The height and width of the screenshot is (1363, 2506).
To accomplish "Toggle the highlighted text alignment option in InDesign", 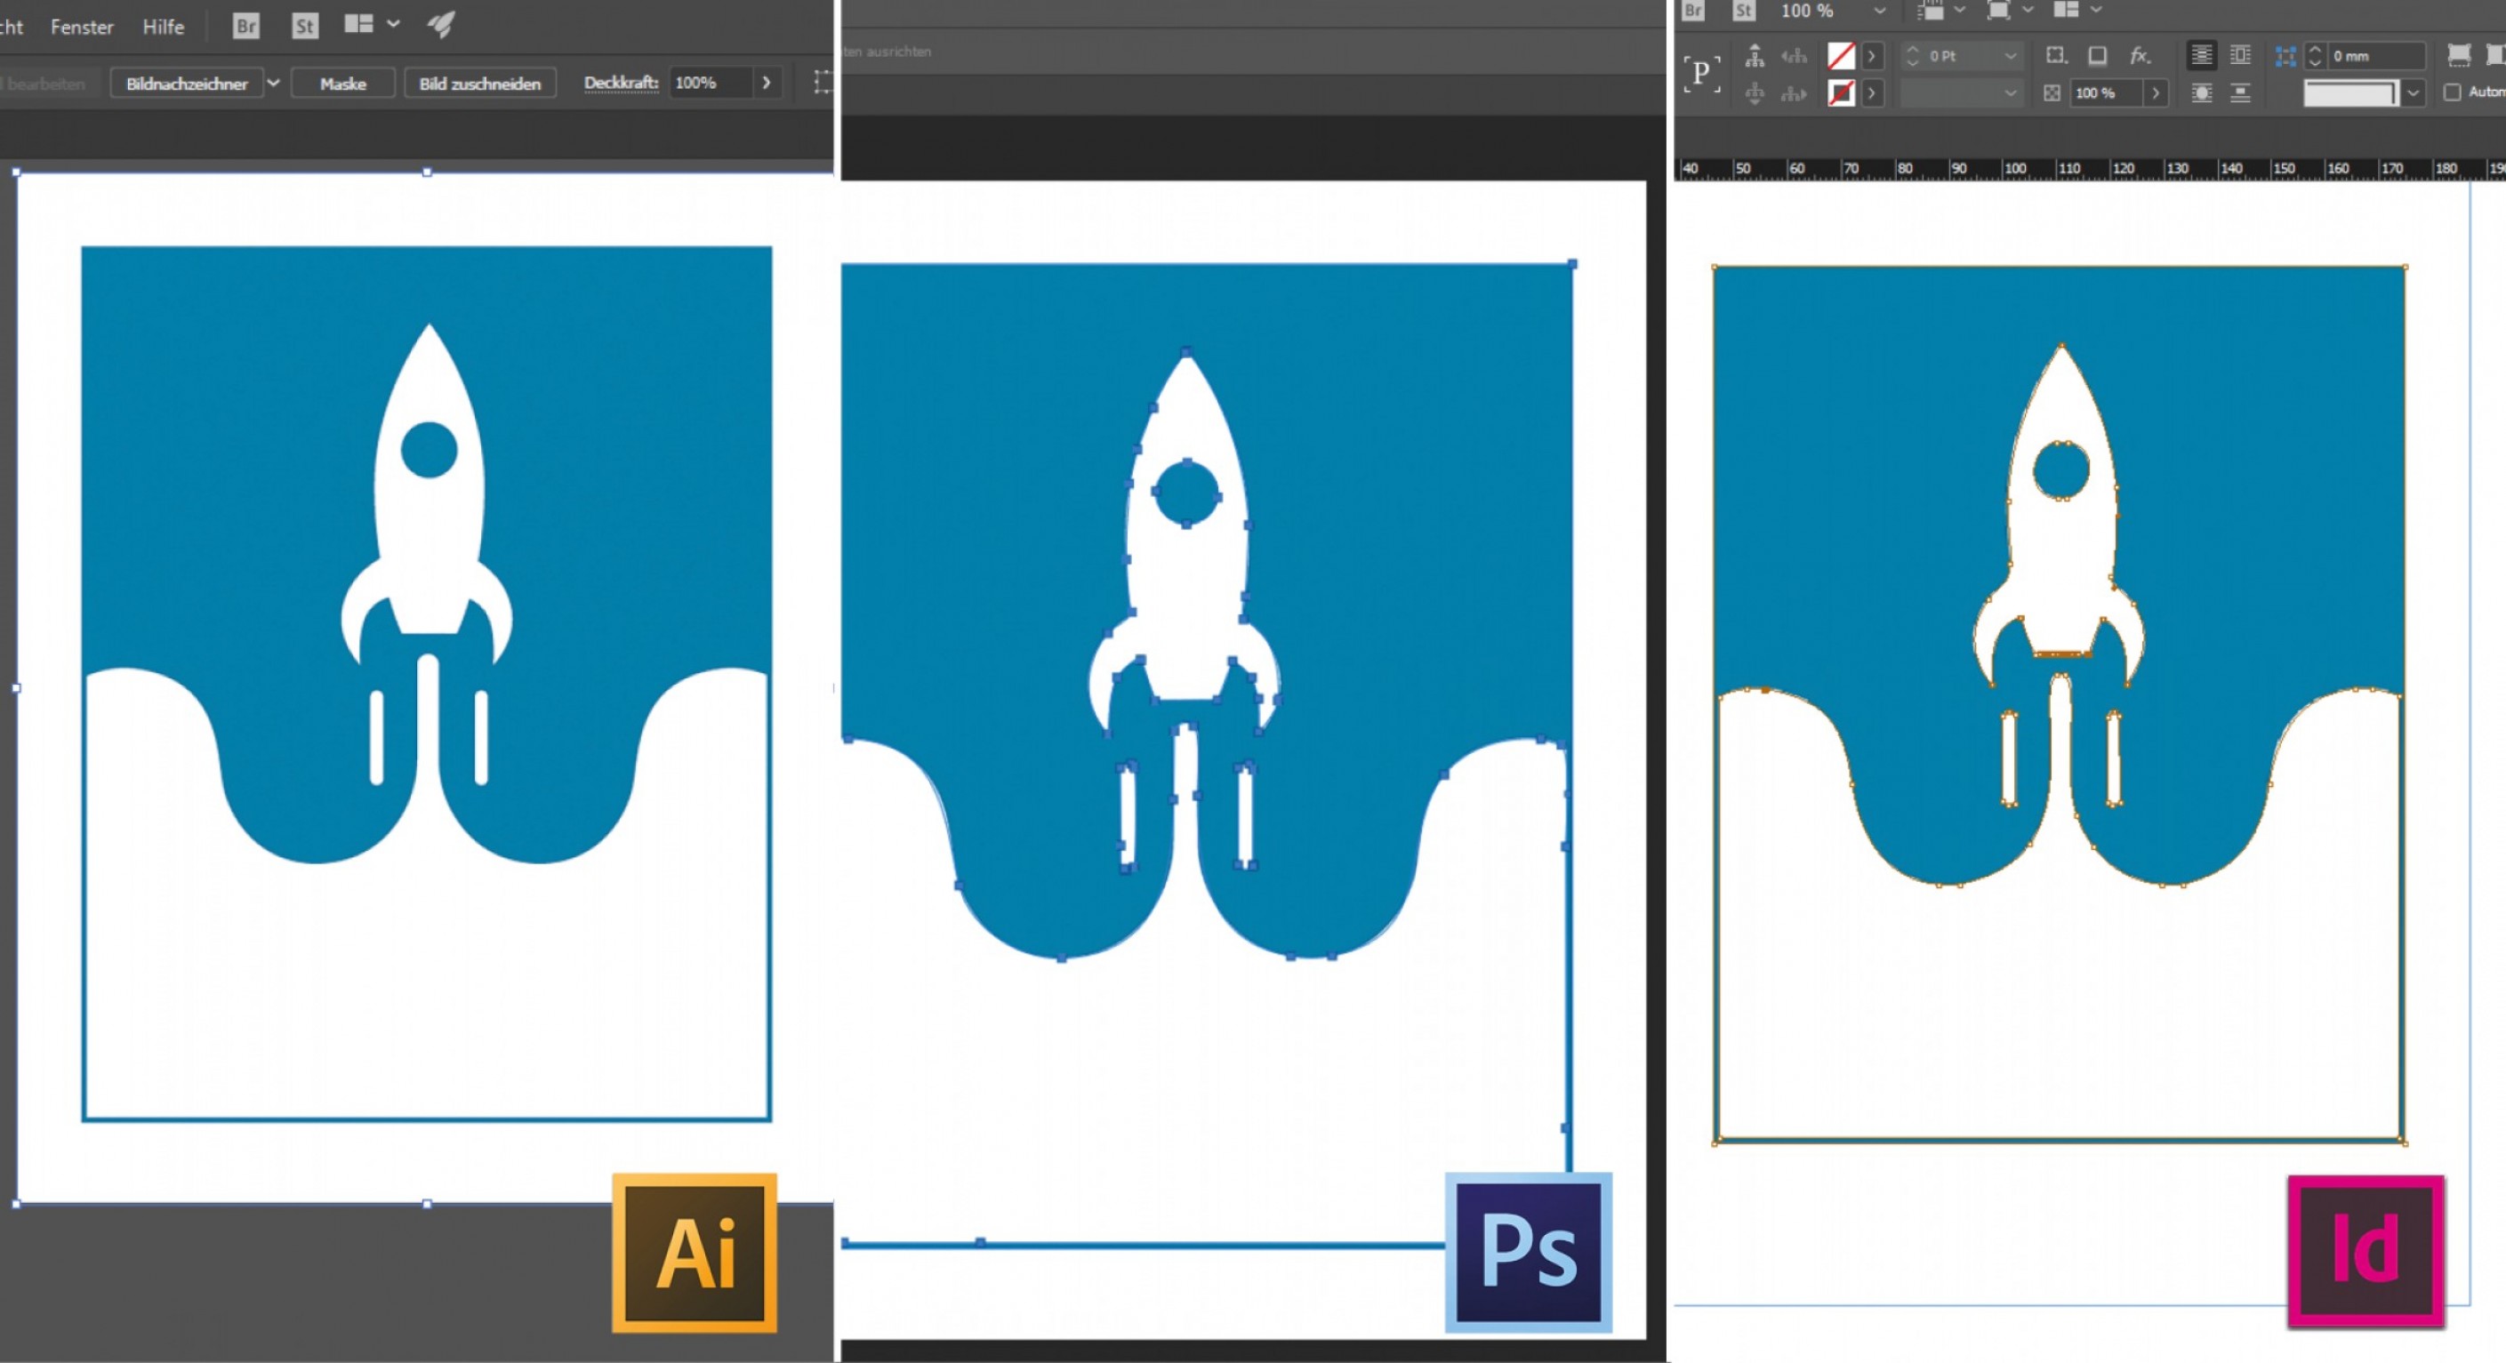I will point(2202,55).
